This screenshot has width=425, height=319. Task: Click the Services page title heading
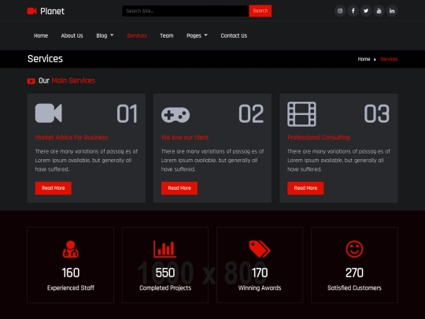click(45, 59)
